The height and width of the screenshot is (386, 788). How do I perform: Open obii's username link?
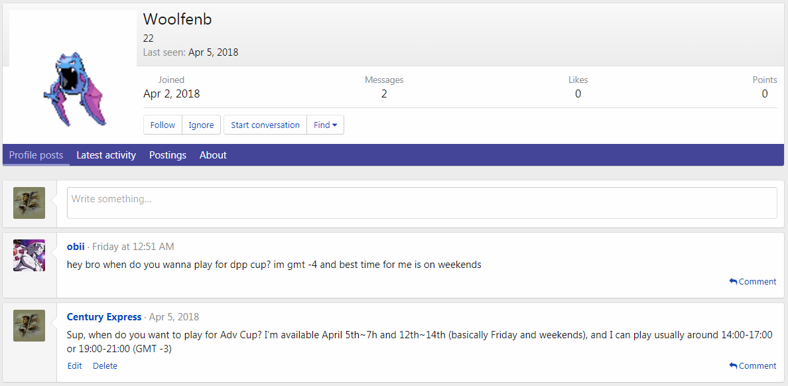(76, 247)
